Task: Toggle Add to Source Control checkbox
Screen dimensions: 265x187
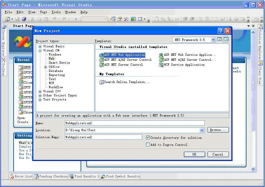Action: click(148, 145)
